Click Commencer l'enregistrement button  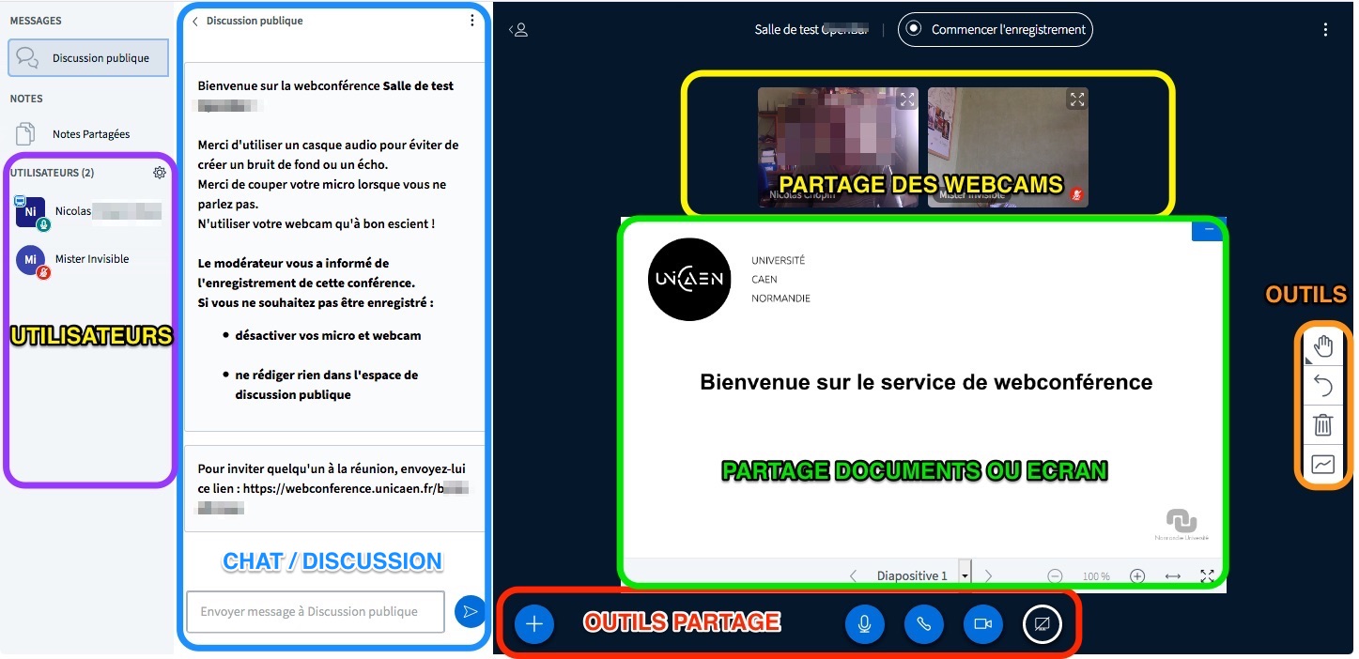(996, 30)
